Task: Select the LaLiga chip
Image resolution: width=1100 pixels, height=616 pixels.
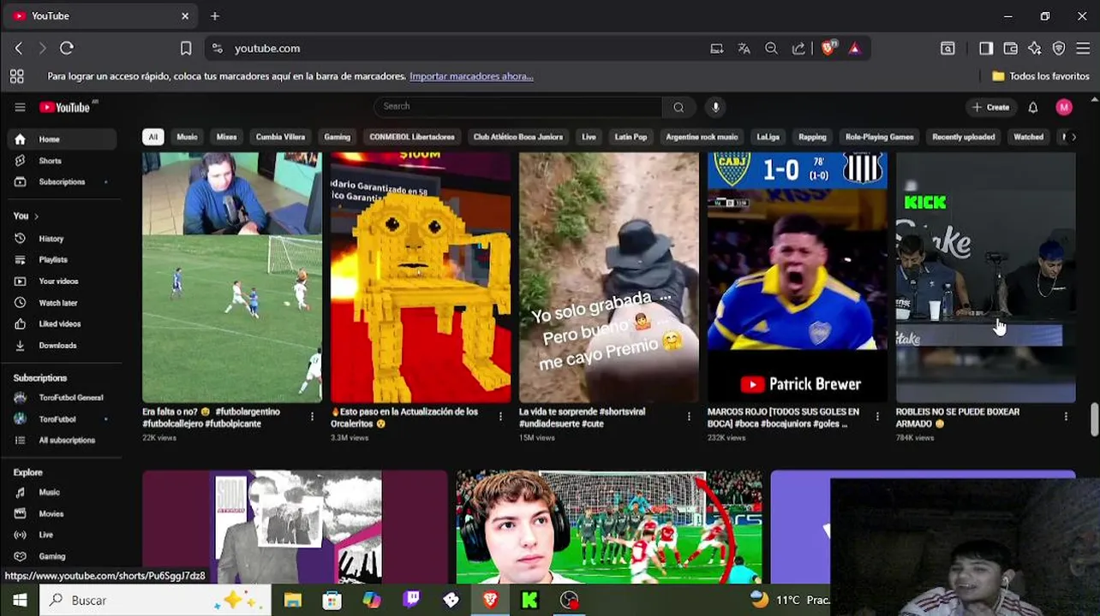Action: coord(768,137)
